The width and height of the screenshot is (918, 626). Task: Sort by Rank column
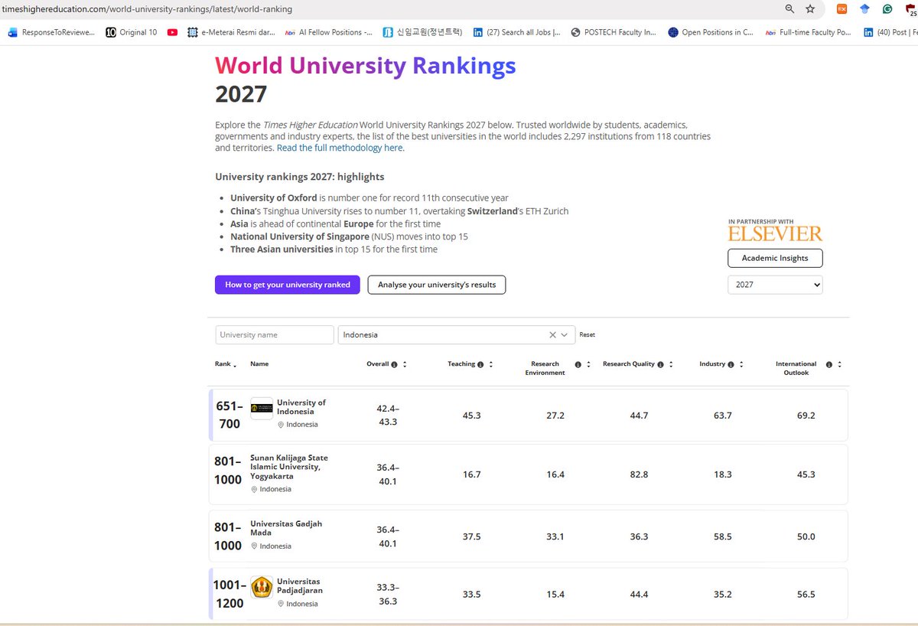click(x=226, y=364)
